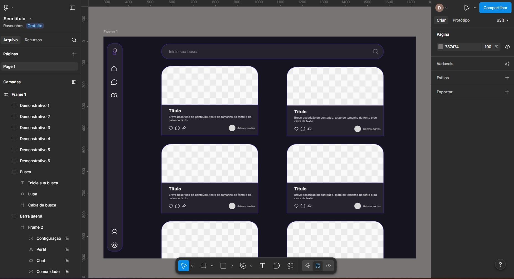Click the Gratuito plan badge
Screen dimensions: 514x279
tap(35, 26)
